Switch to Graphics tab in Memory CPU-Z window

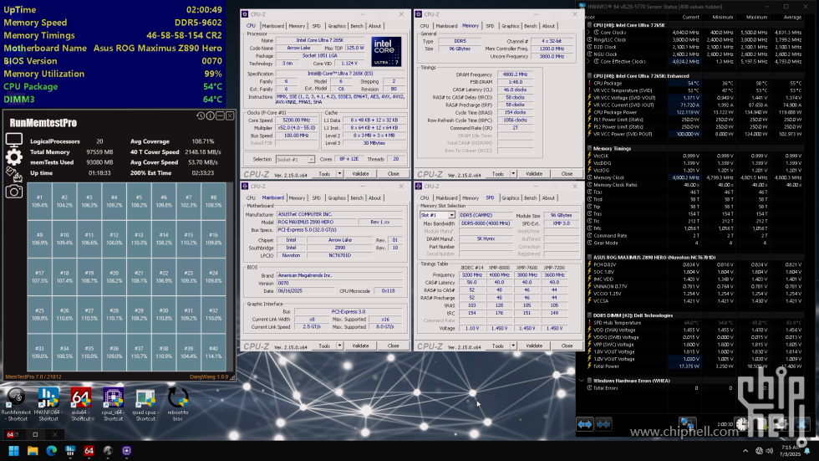pos(511,26)
